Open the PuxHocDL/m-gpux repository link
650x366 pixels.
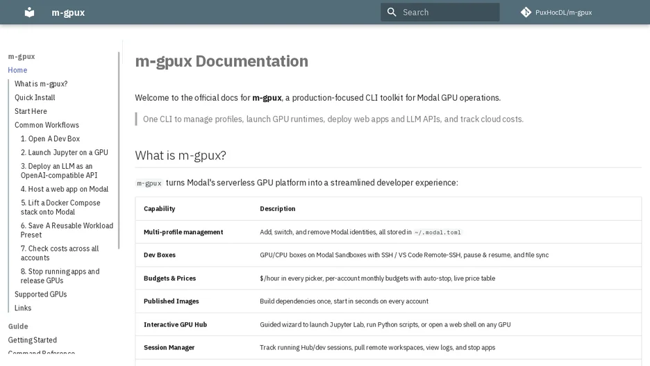tap(556, 13)
